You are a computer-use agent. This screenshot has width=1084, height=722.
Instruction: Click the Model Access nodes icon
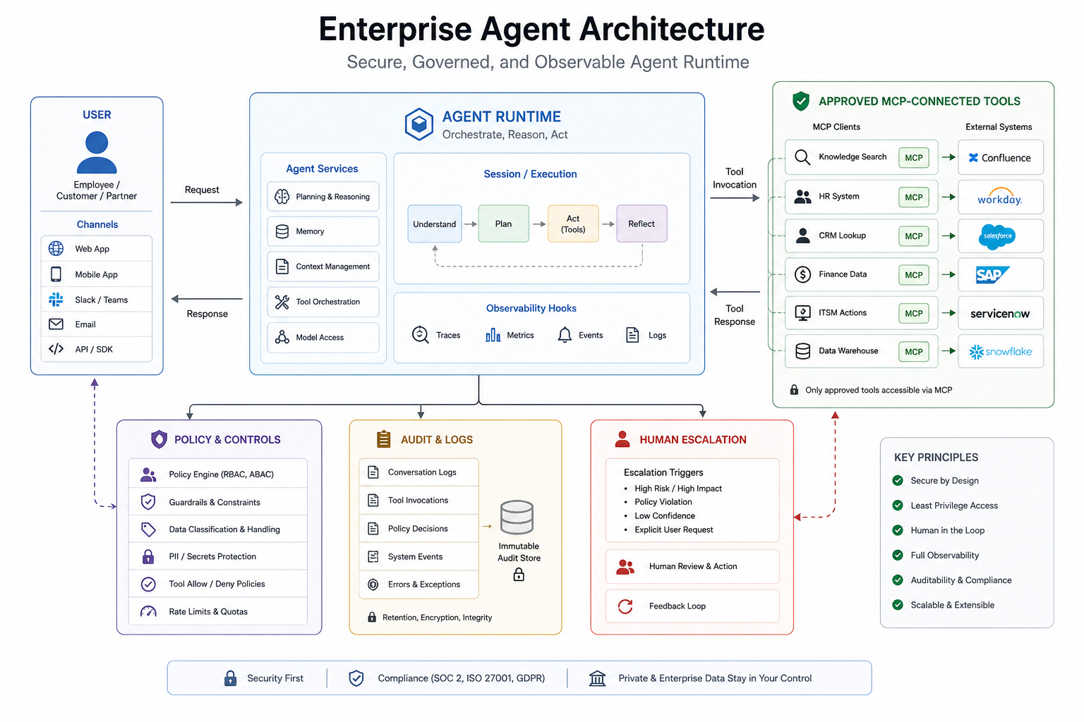pyautogui.click(x=282, y=337)
